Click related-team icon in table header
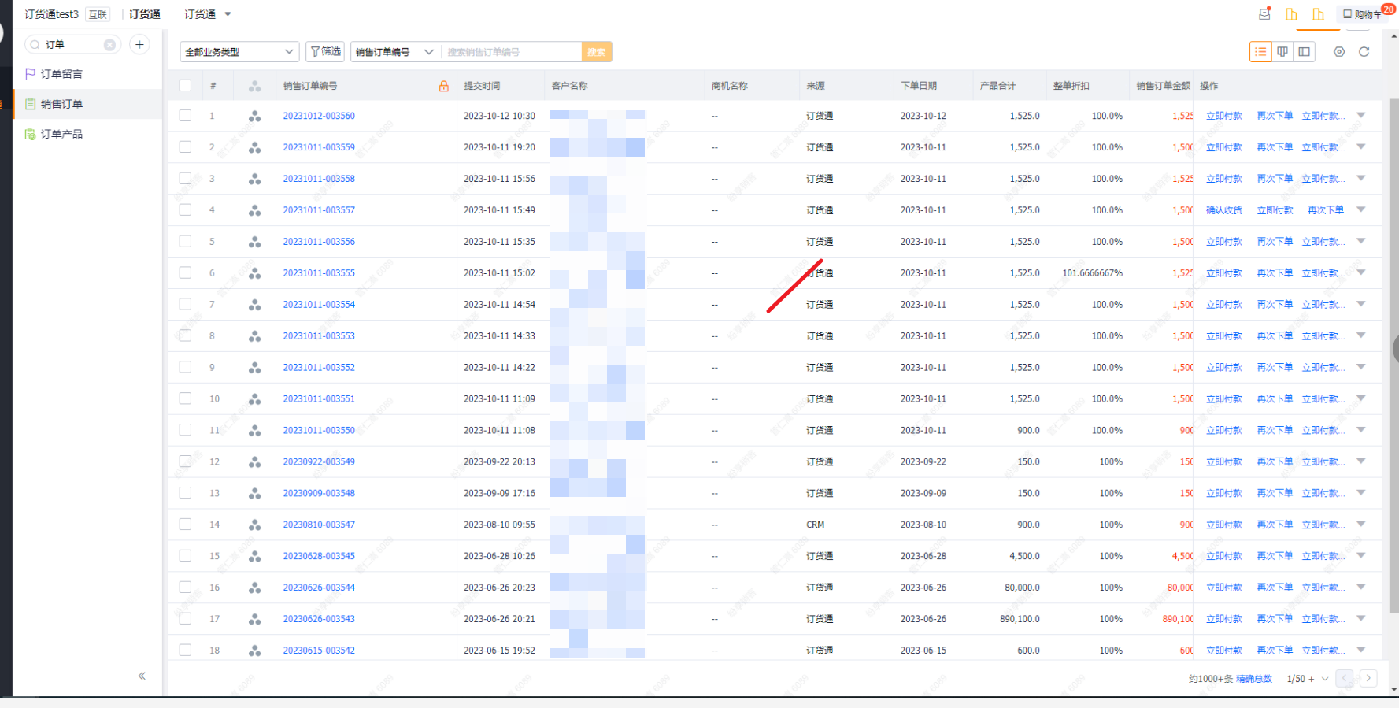 pyautogui.click(x=254, y=86)
